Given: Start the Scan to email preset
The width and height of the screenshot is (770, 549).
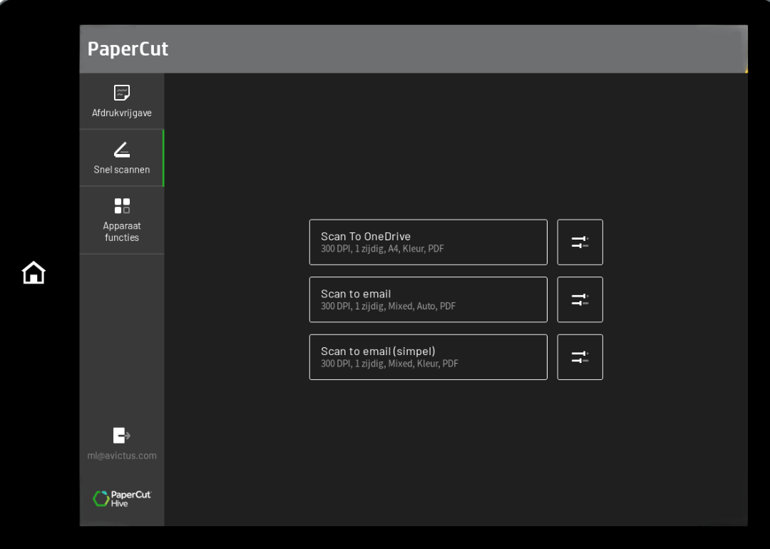Looking at the screenshot, I should coord(428,299).
